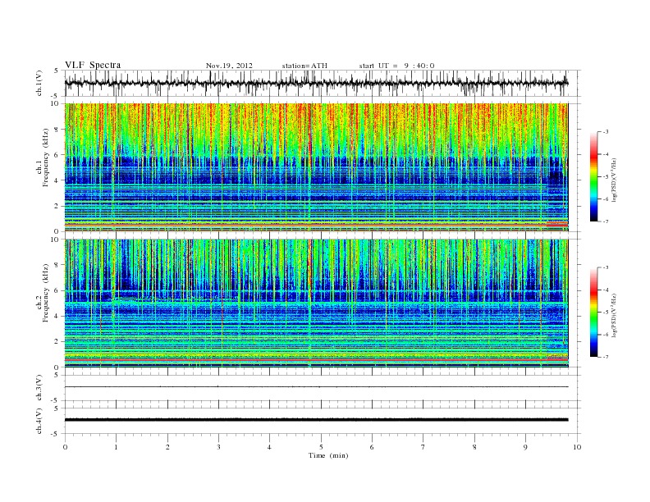650x502 pixels.
Task: Click the ch.2 'Frequency (kHz)' axis label
Action: [46, 292]
